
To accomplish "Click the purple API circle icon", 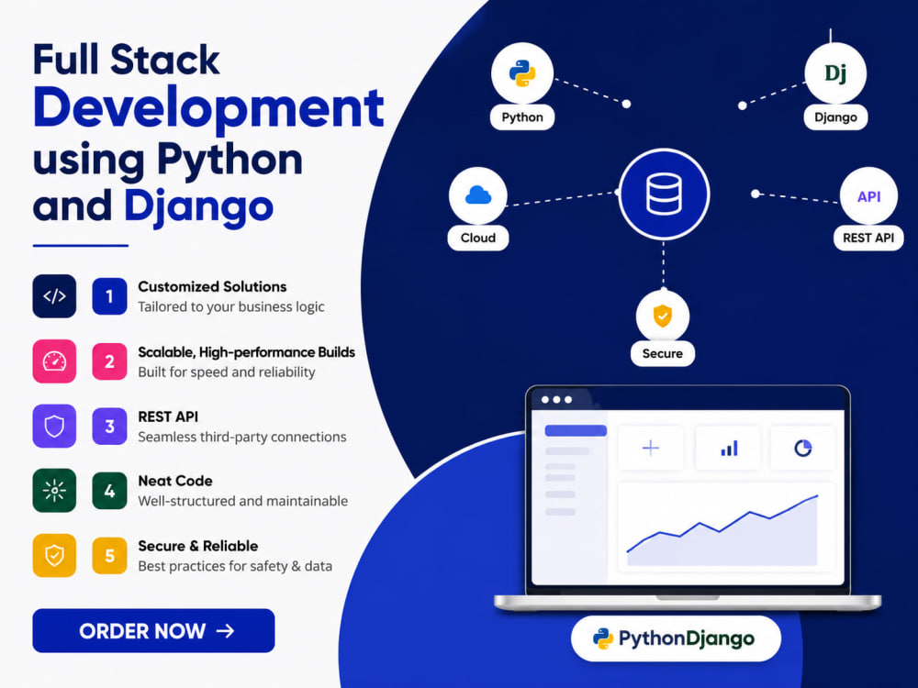I will coord(868,196).
